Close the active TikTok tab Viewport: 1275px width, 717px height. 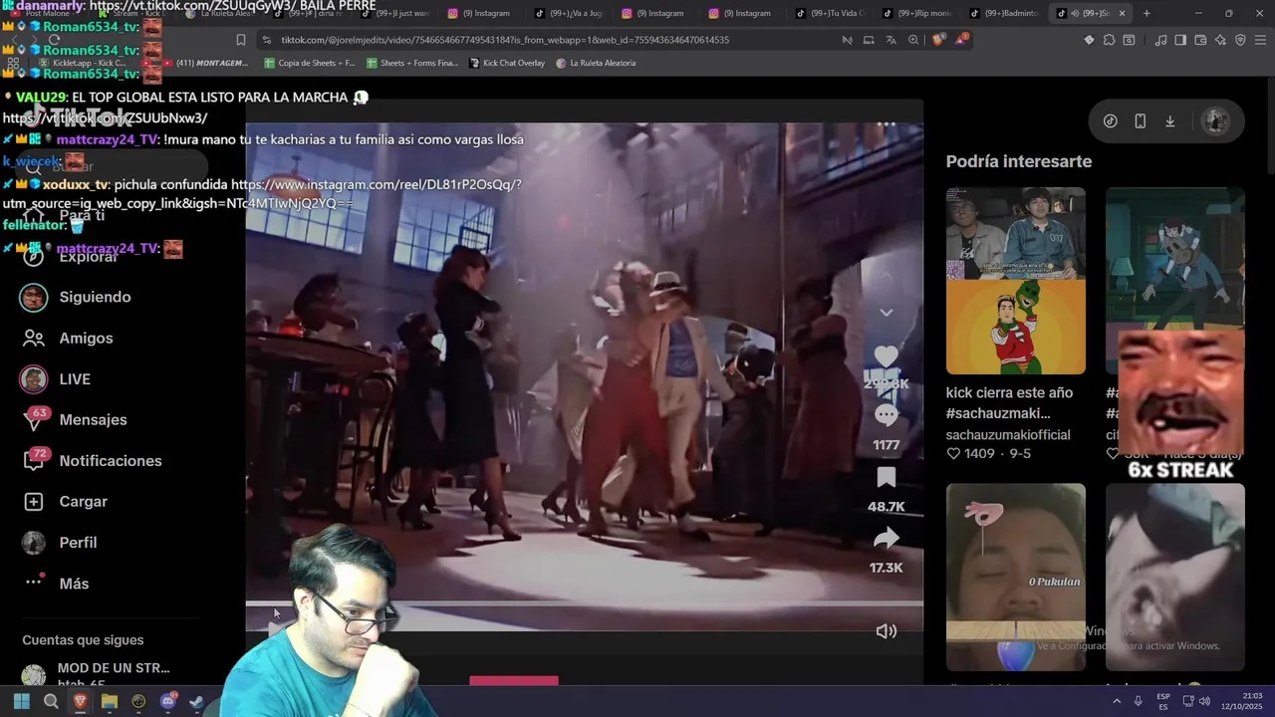(1122, 13)
